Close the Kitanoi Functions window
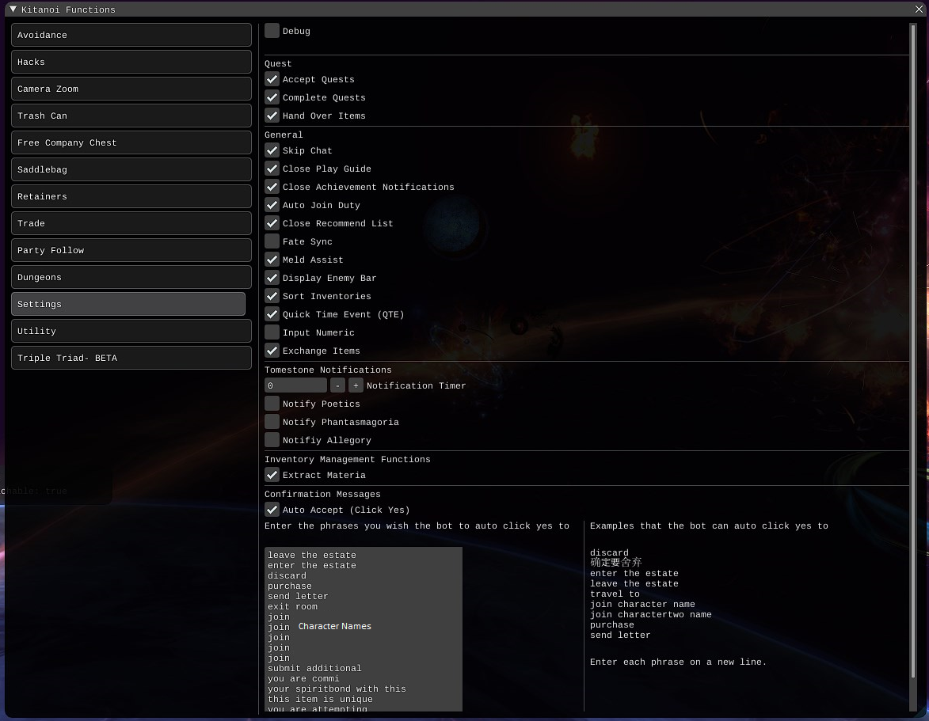 coord(919,9)
